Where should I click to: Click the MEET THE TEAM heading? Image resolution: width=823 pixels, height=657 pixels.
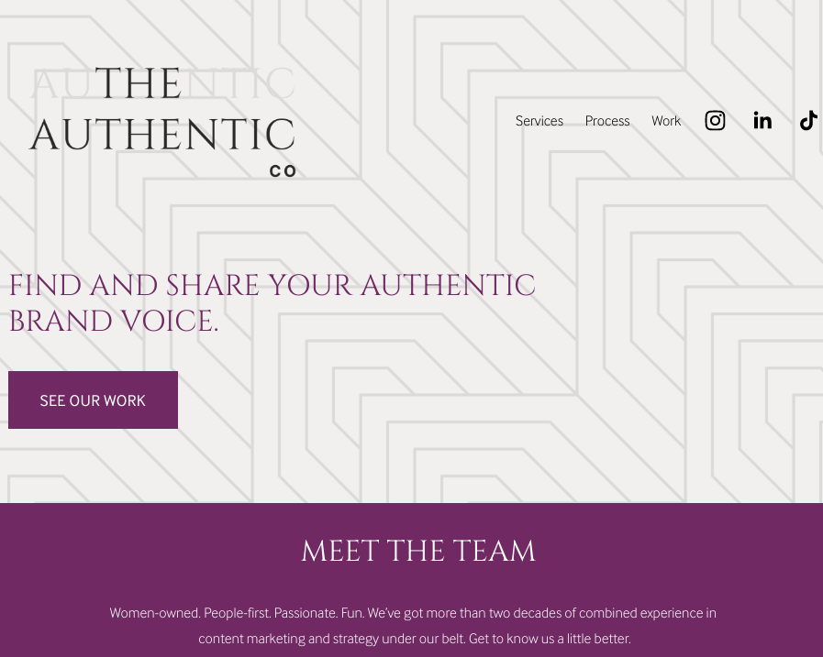[x=418, y=551]
